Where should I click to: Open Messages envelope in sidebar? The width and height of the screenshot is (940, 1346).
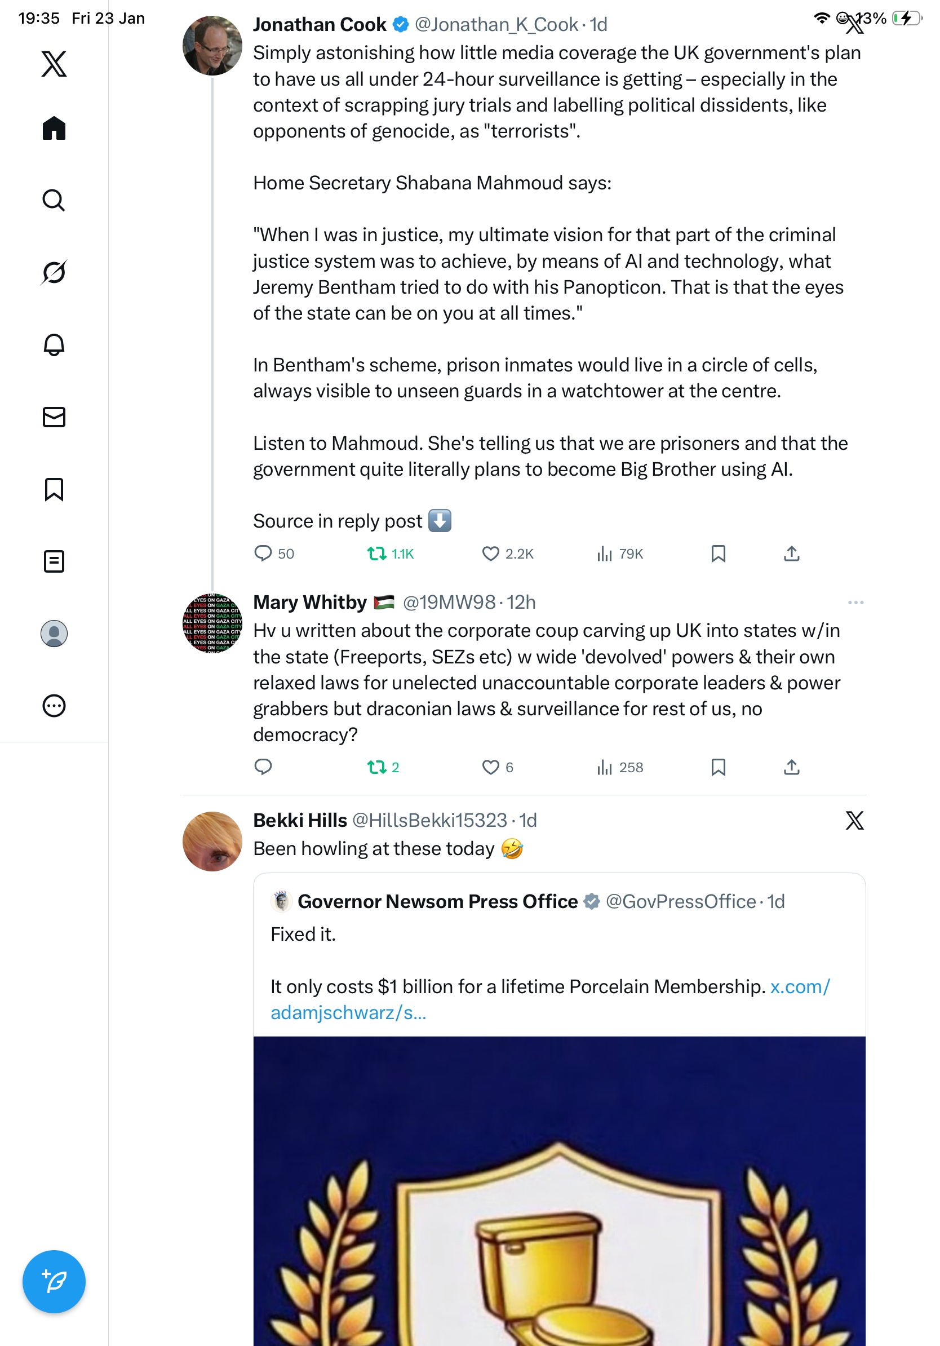(x=54, y=418)
